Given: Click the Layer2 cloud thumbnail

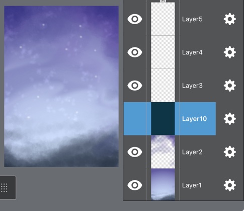Looking at the screenshot, I should [x=163, y=152].
